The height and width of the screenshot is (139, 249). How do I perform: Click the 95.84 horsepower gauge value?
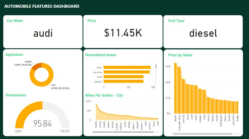(x=42, y=124)
